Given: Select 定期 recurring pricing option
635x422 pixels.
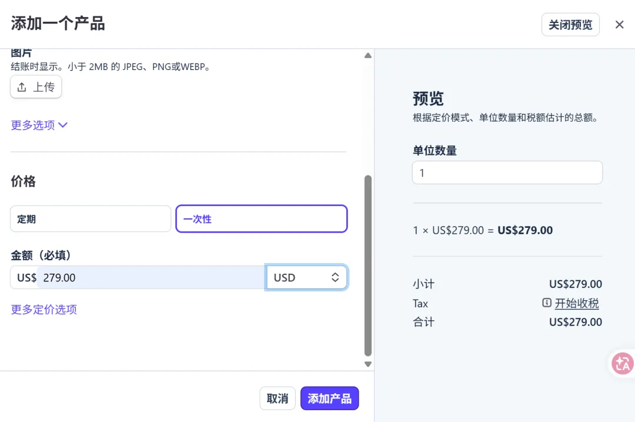Looking at the screenshot, I should 91,219.
